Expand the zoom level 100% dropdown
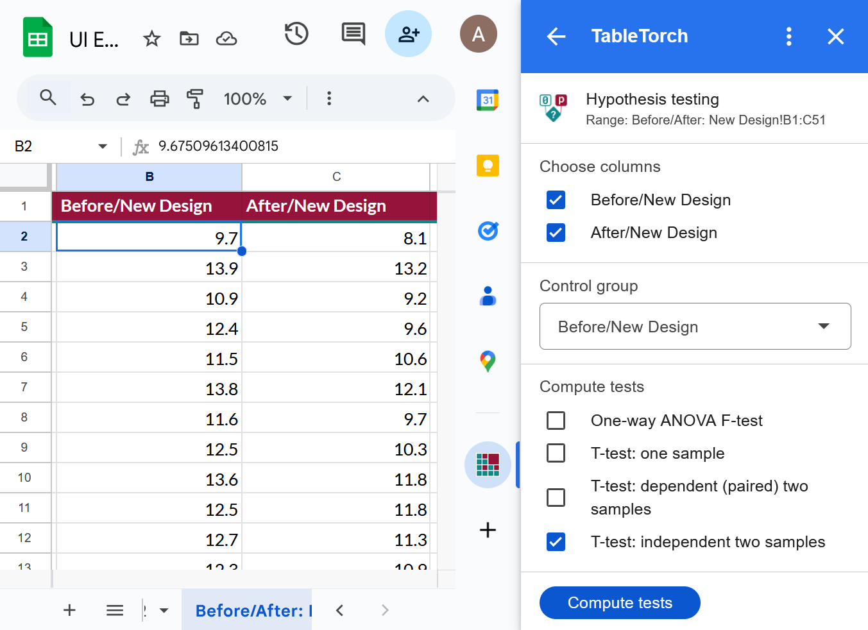This screenshot has width=868, height=630. (287, 99)
